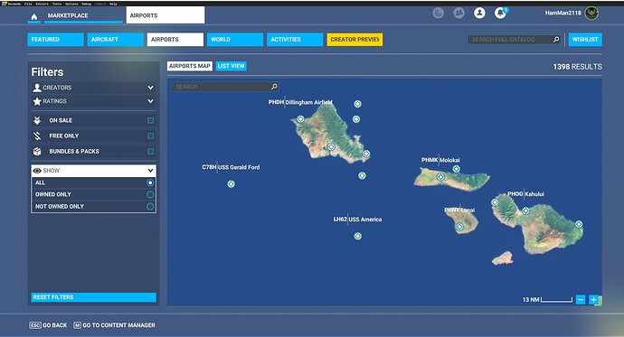The height and width of the screenshot is (337, 624).
Task: Select the USS Gerald Ford map marker
Action: pyautogui.click(x=231, y=184)
